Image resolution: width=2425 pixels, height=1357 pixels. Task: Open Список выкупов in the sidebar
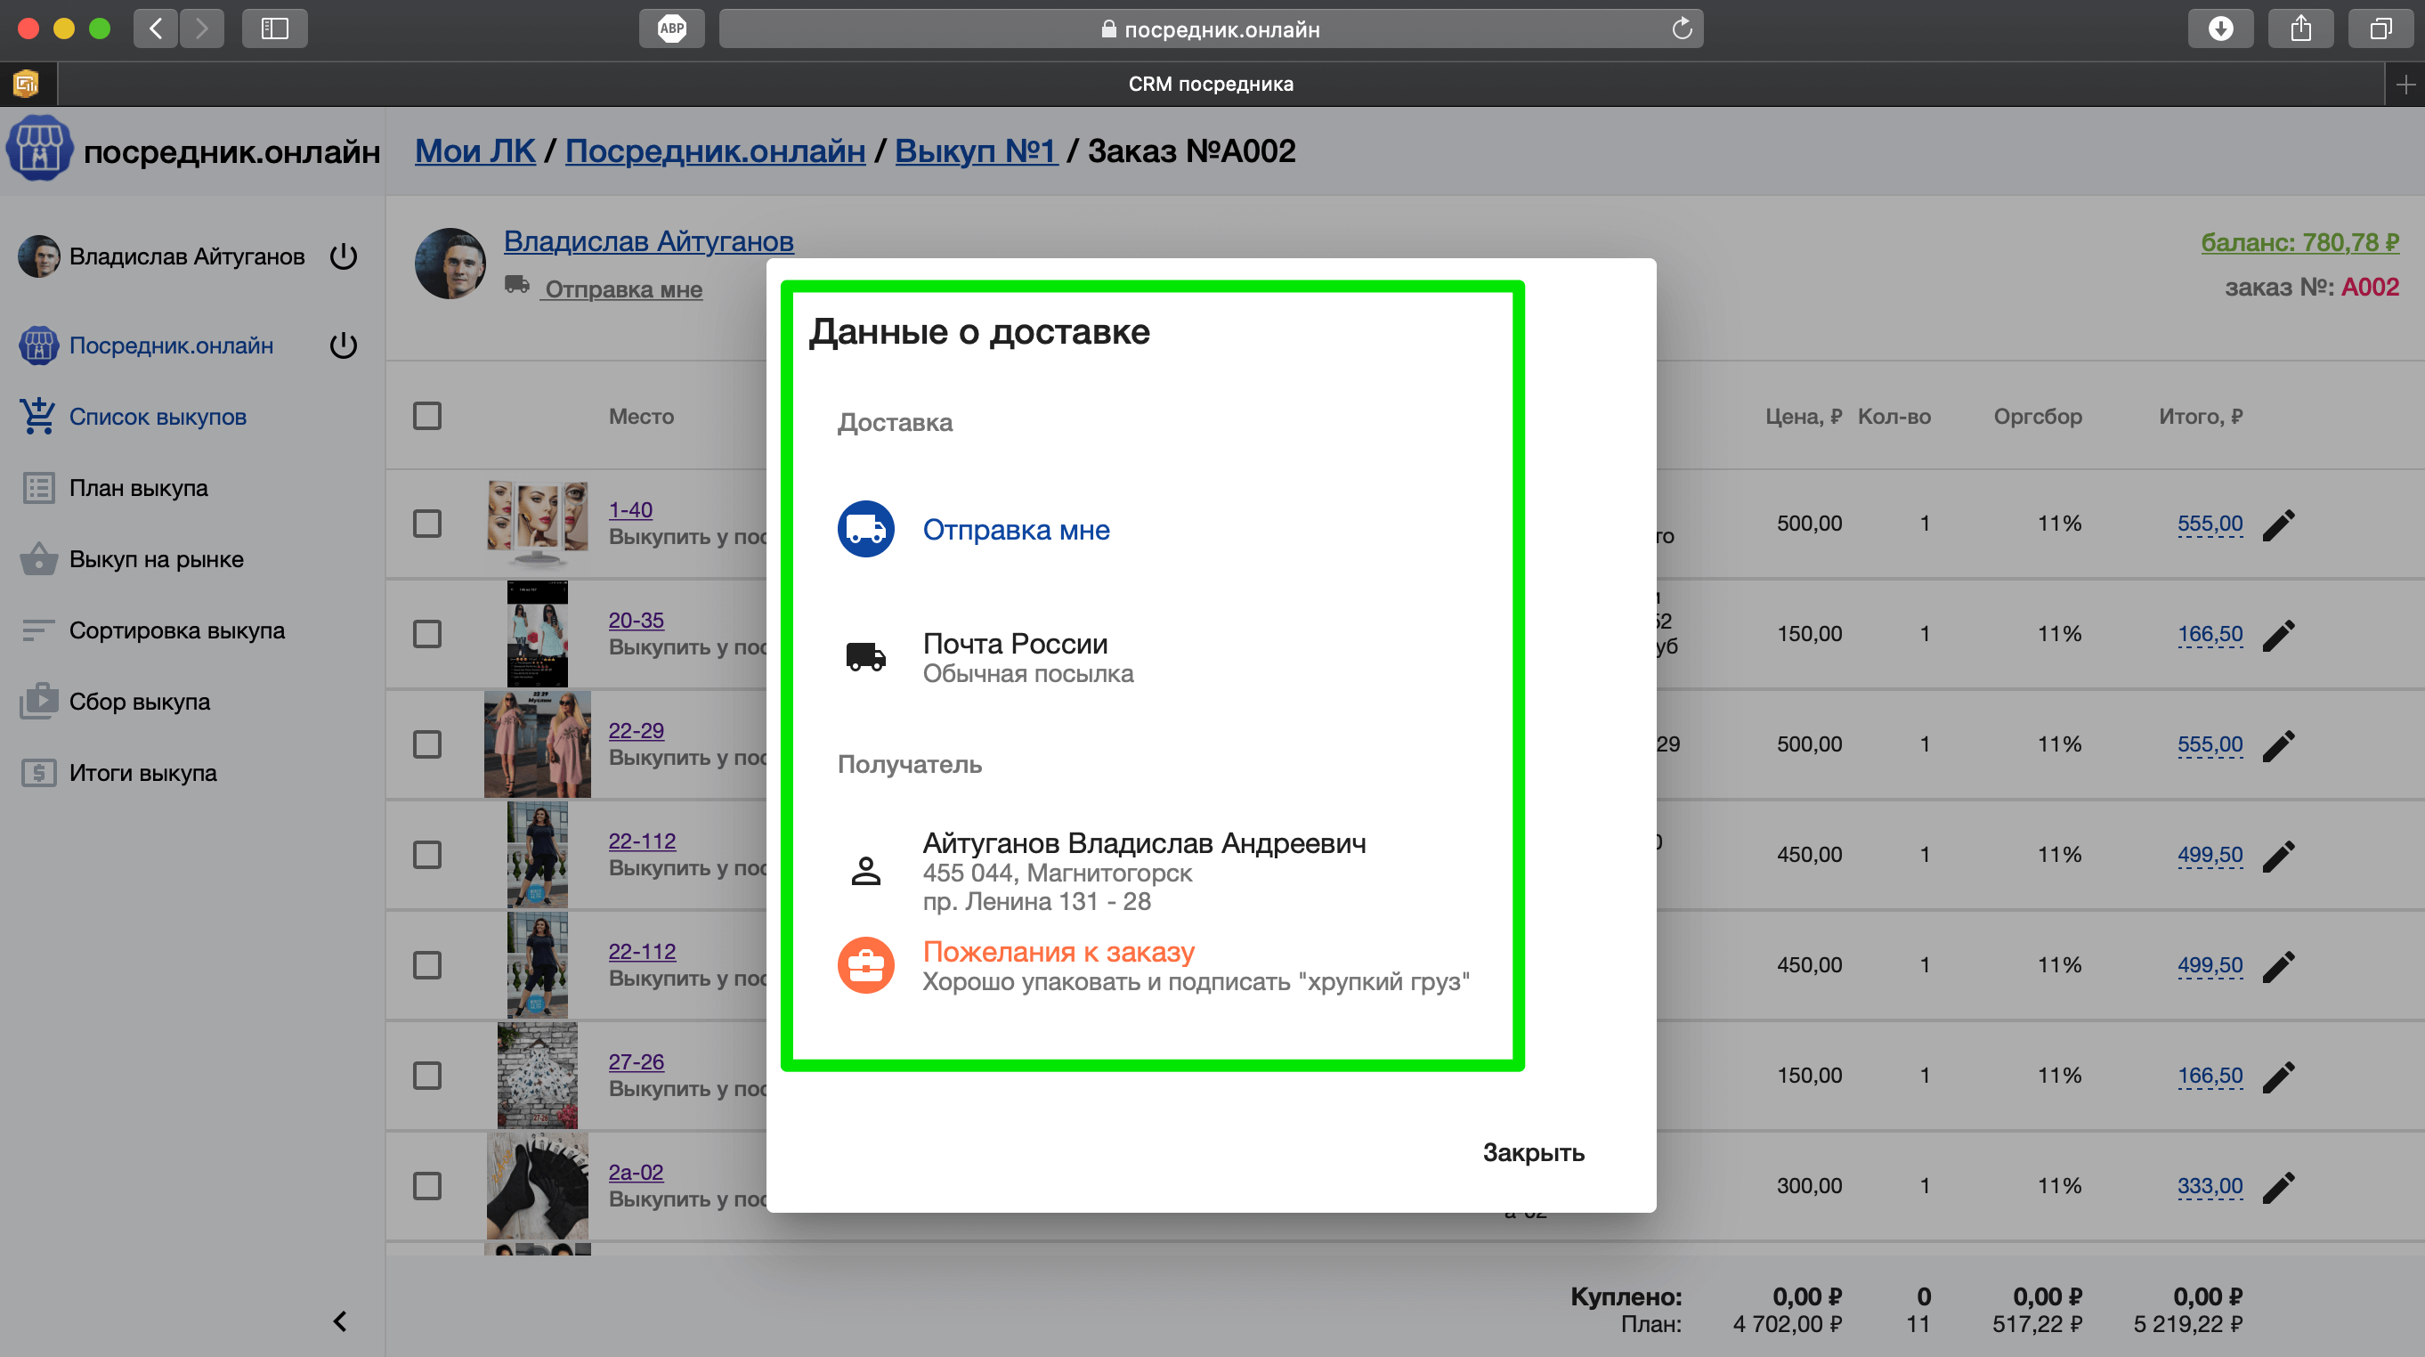[x=158, y=416]
